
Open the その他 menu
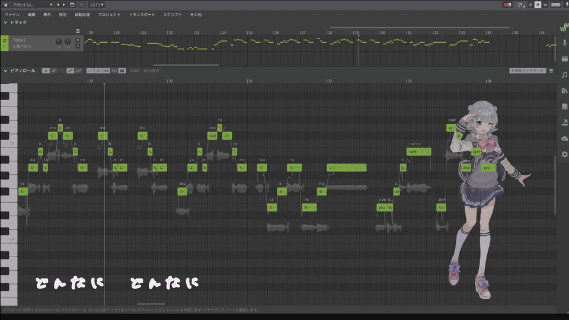pyautogui.click(x=196, y=14)
